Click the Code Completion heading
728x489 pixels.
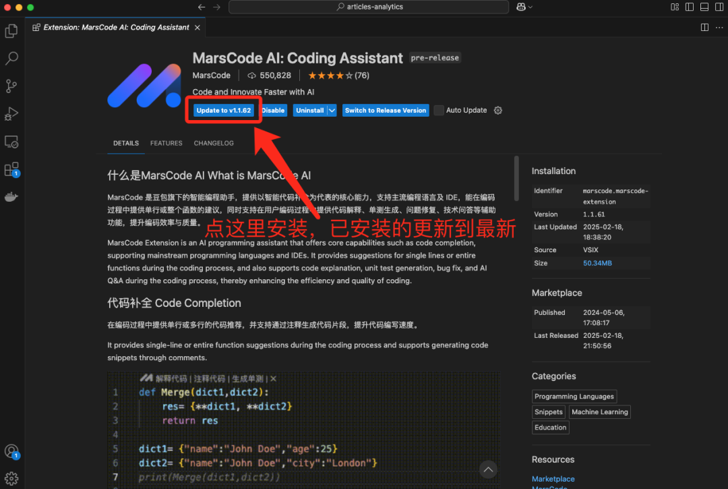click(x=174, y=304)
